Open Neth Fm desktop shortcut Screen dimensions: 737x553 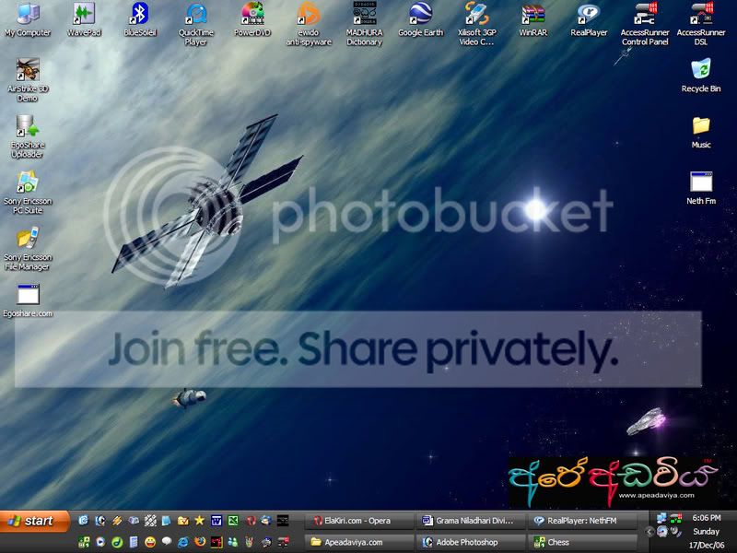pyautogui.click(x=701, y=188)
